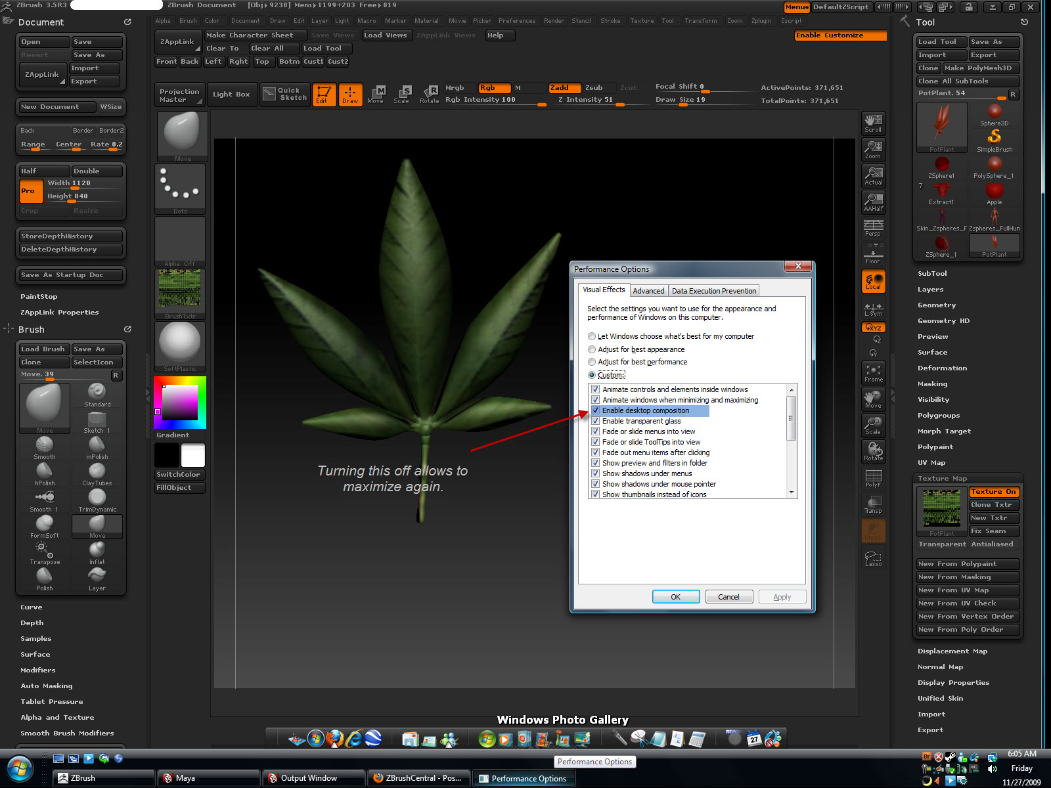
Task: Toggle Enable desktop composition checkbox
Action: click(x=595, y=410)
